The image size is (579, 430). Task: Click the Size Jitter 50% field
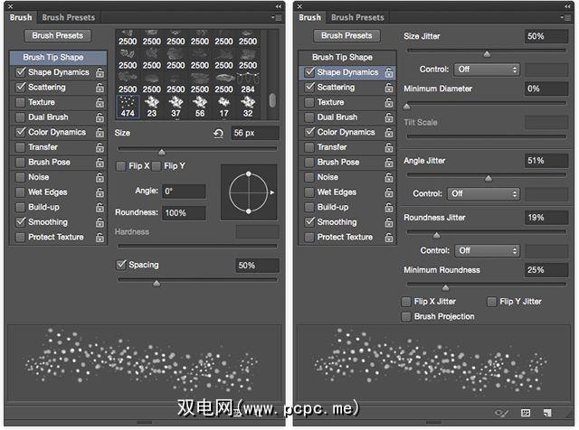pyautogui.click(x=546, y=36)
